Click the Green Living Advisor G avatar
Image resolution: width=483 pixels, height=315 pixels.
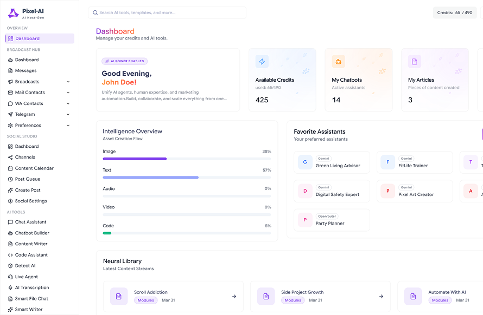[305, 162]
